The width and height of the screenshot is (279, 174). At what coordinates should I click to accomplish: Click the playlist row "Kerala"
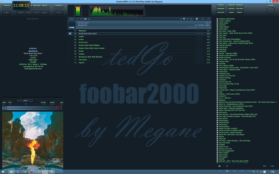(139, 51)
